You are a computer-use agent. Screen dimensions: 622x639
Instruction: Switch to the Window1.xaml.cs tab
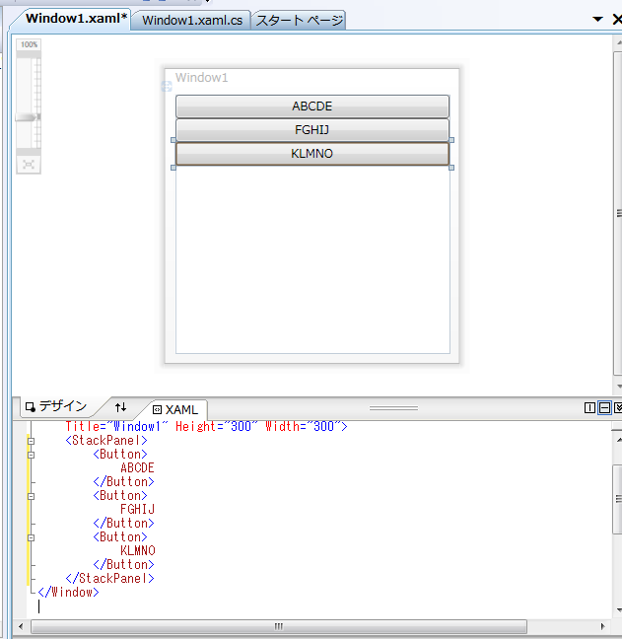coord(192,20)
